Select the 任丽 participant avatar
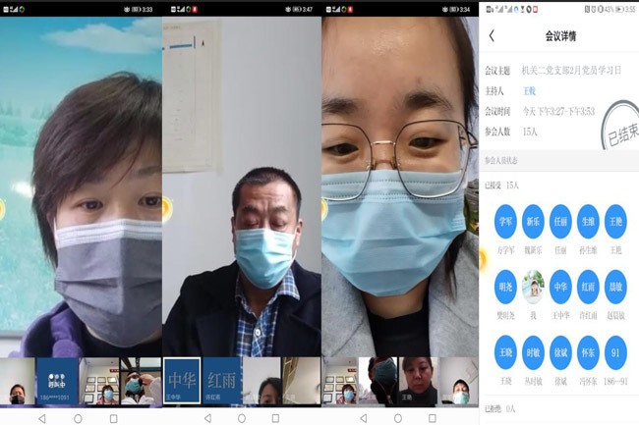This screenshot has width=639, height=425. click(x=560, y=222)
